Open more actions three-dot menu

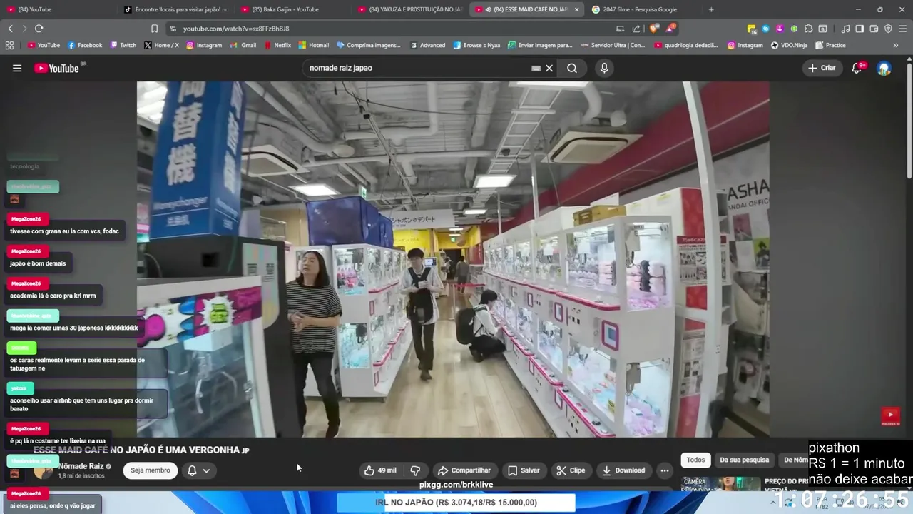tap(665, 470)
